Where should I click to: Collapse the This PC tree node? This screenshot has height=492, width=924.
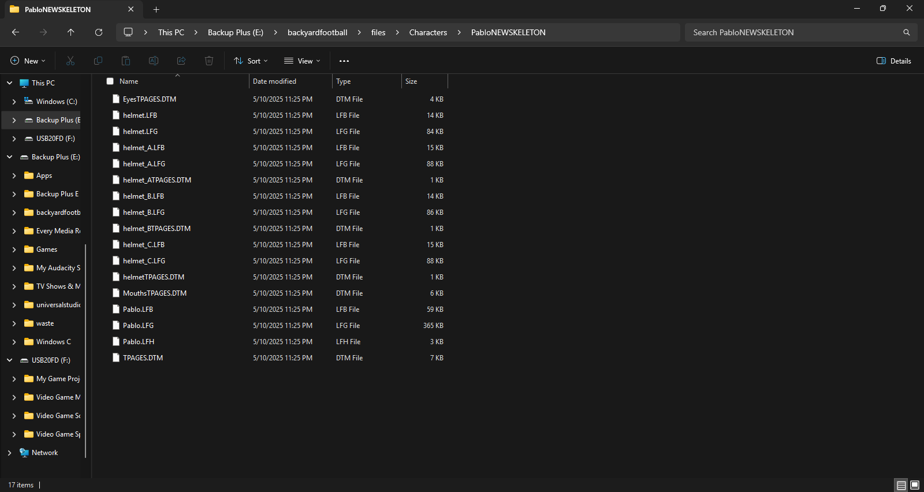9,83
